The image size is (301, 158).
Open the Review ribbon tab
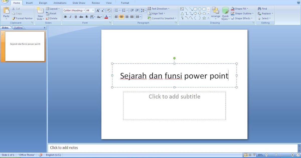[x=96, y=3]
